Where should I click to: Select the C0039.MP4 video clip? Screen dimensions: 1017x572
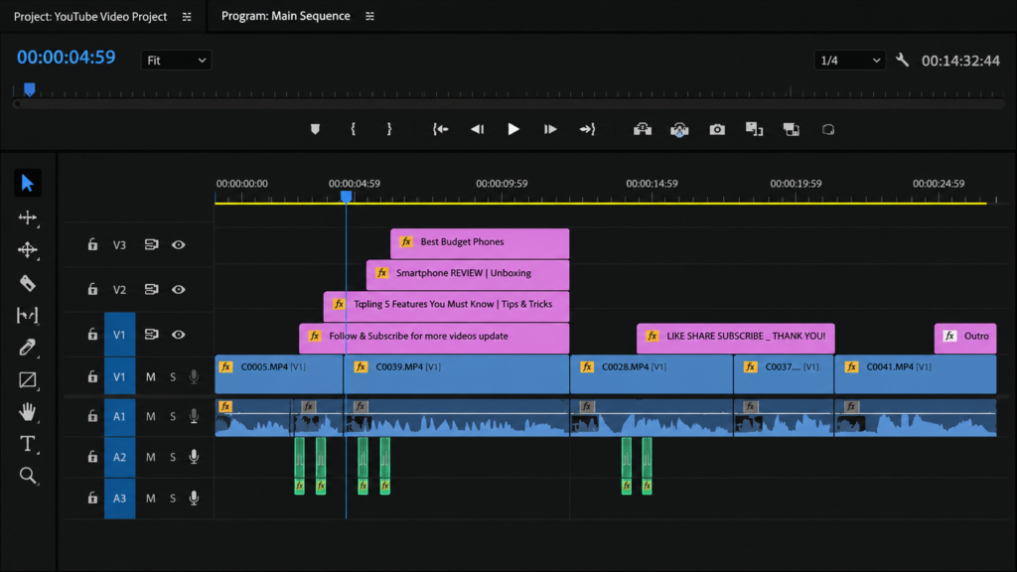coord(457,374)
